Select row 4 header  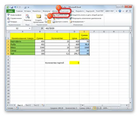pos(8,48)
